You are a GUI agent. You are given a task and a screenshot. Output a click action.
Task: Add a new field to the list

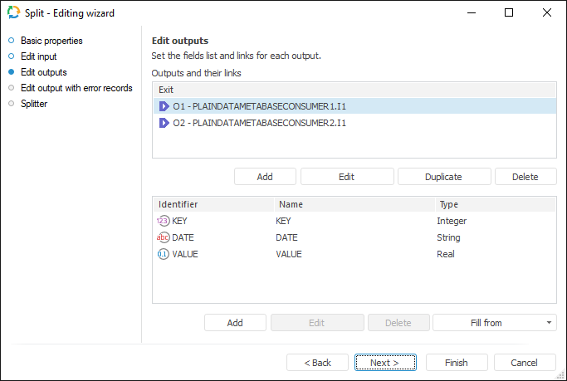235,323
